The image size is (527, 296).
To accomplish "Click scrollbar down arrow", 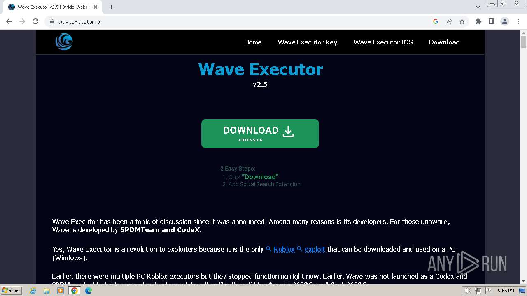I will [x=524, y=281].
